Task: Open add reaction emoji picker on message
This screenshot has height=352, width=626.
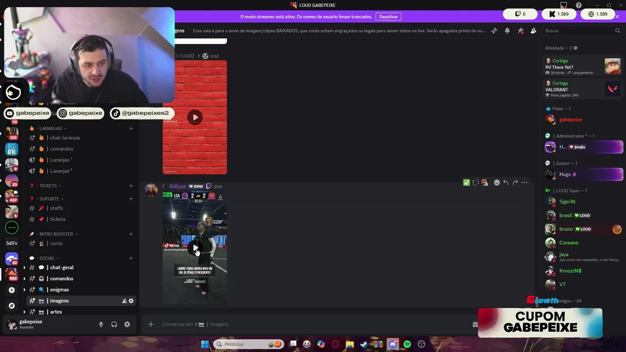Action: pyautogui.click(x=496, y=182)
